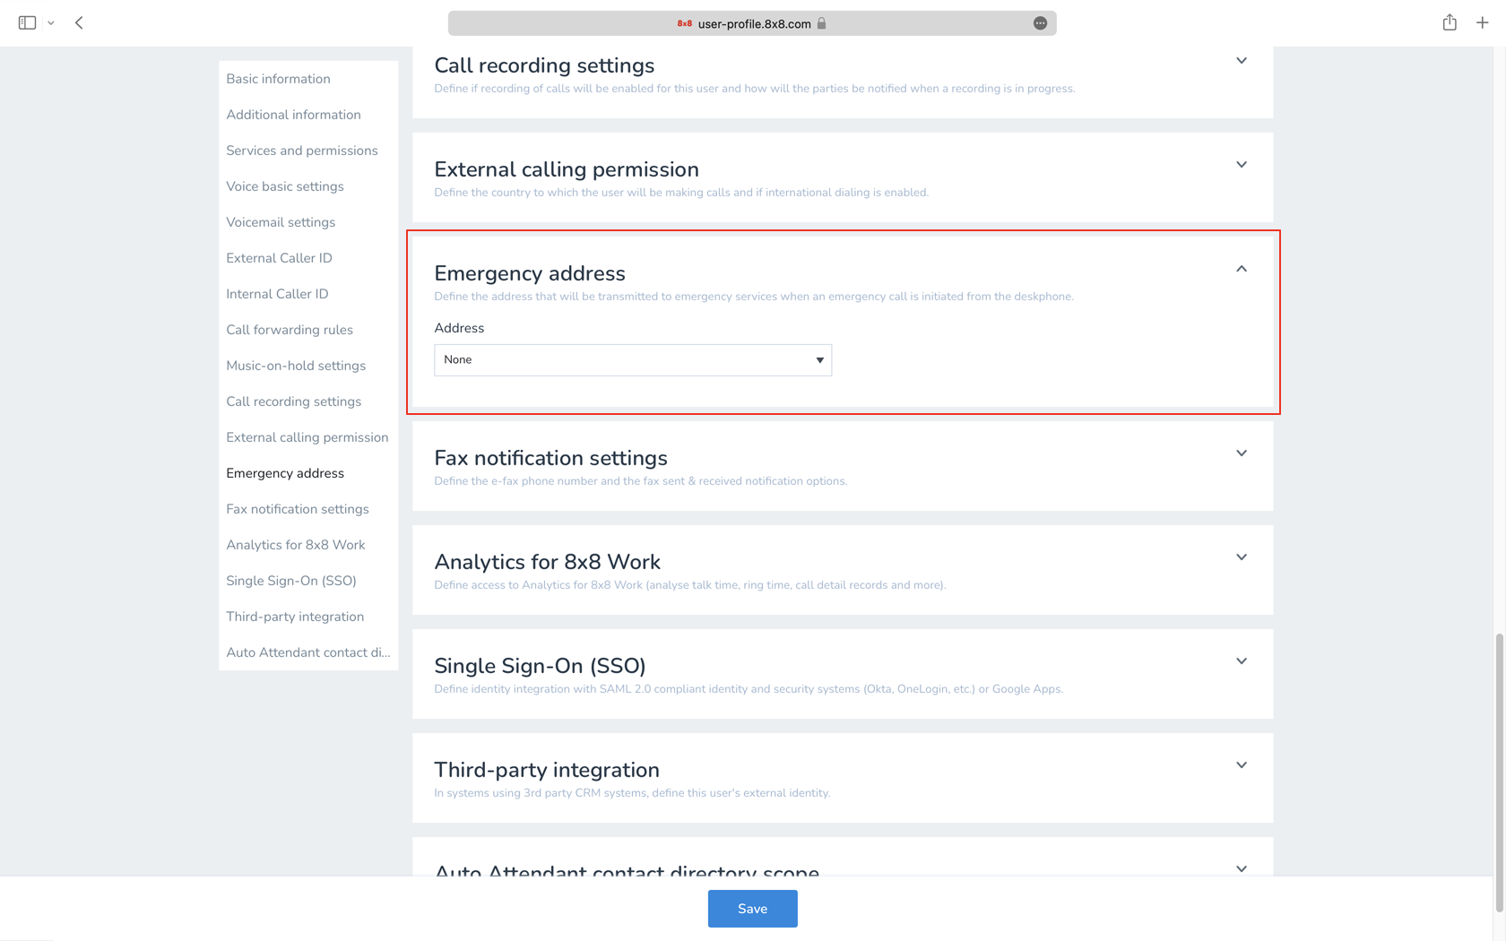This screenshot has width=1506, height=941.
Task: Open the emergency Address dropdown
Action: pos(633,360)
